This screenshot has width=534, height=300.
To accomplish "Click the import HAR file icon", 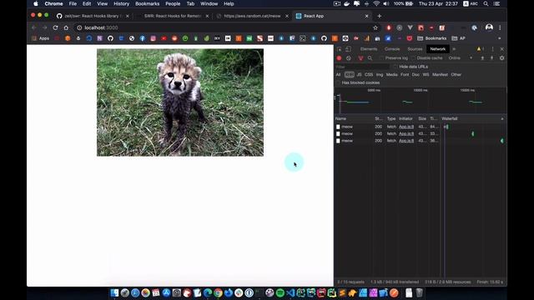I will pos(482,58).
